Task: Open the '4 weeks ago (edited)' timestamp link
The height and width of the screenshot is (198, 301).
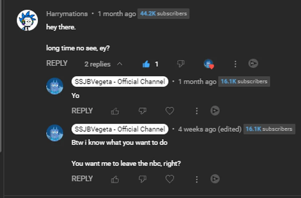Action: tap(209, 129)
